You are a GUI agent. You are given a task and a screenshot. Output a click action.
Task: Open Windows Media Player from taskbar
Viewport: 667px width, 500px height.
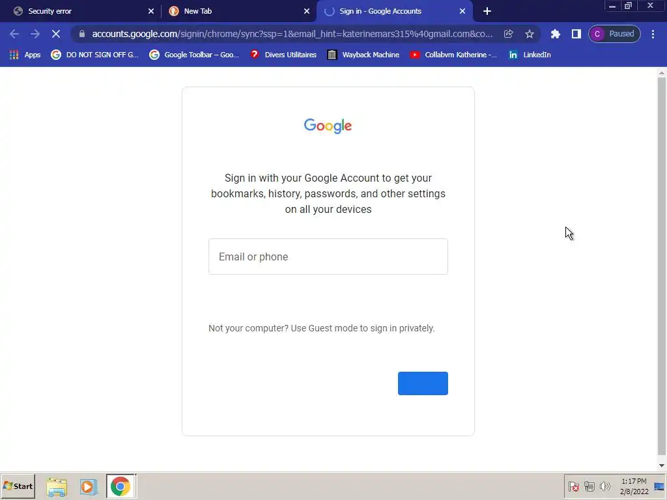point(88,486)
